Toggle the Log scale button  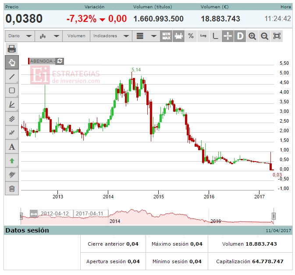(203, 36)
